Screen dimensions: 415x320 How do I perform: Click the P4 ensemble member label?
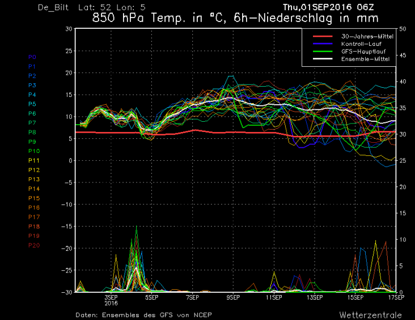(32, 95)
